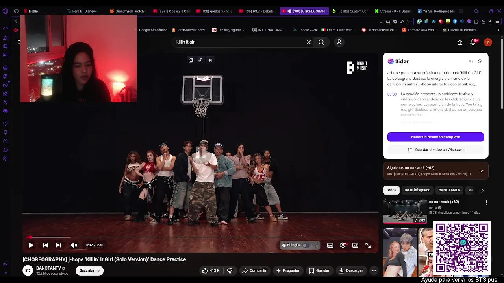504x283 pixels.
Task: Click the YouTube voice search microphone
Action: 339,42
